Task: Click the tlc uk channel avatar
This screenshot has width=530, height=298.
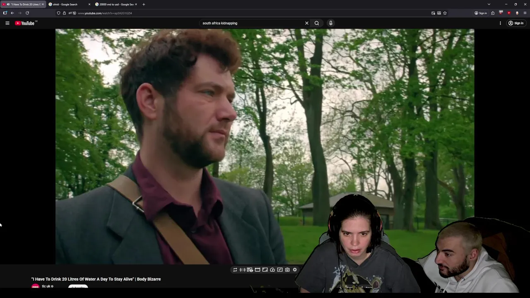Action: pos(35,286)
